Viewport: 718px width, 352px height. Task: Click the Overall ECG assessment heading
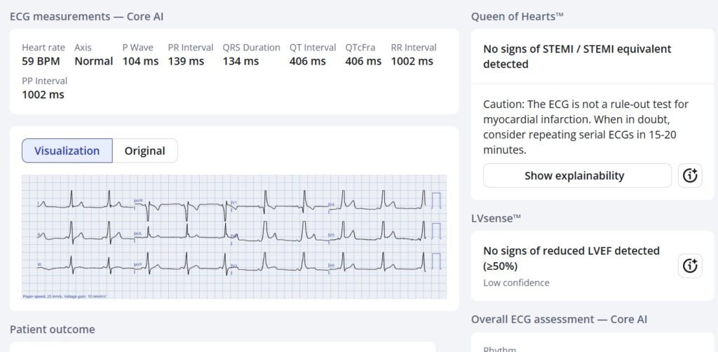pyautogui.click(x=559, y=319)
